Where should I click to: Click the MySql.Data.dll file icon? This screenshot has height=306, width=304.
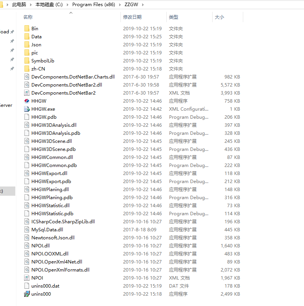pyautogui.click(x=27, y=229)
